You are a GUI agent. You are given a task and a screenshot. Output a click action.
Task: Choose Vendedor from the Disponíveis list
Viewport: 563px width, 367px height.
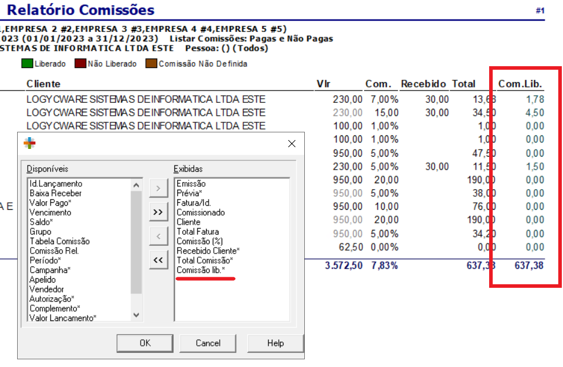pos(47,289)
